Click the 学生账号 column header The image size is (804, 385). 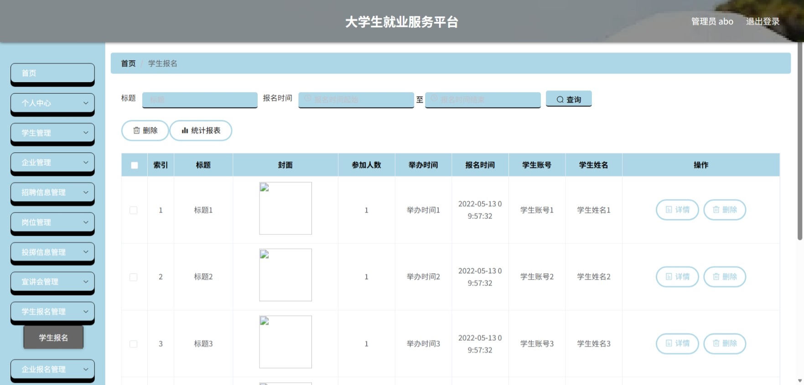[537, 165]
